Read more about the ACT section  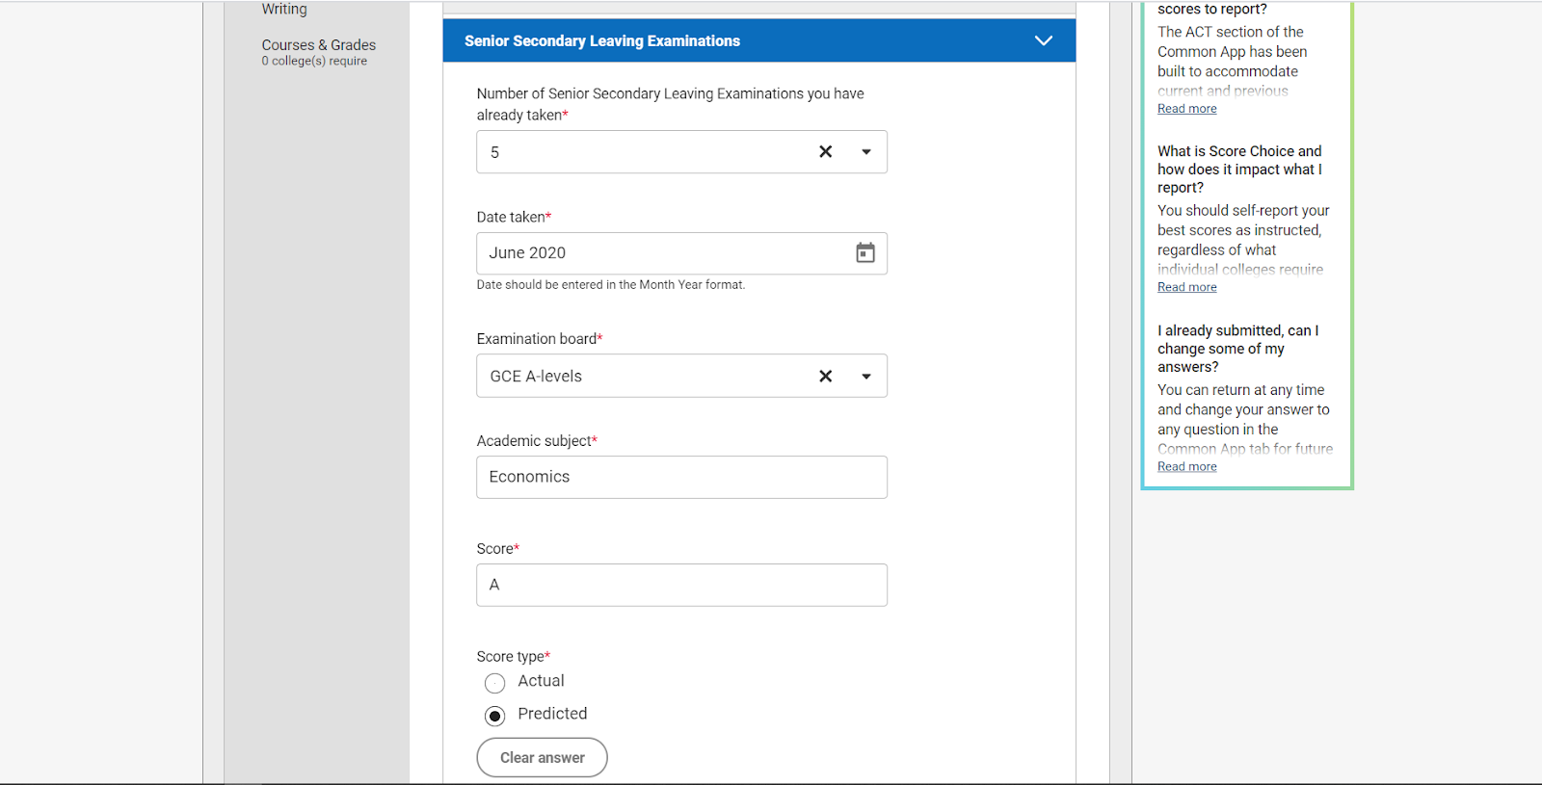tap(1186, 109)
